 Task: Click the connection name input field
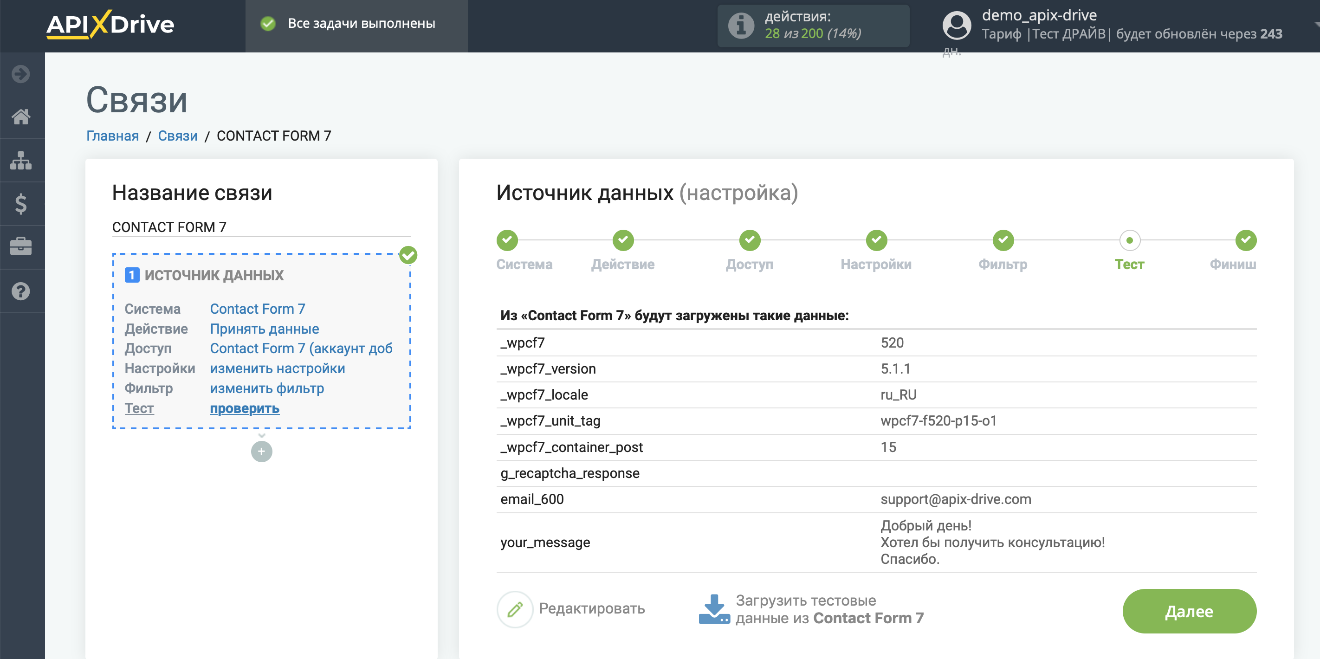coord(261,227)
